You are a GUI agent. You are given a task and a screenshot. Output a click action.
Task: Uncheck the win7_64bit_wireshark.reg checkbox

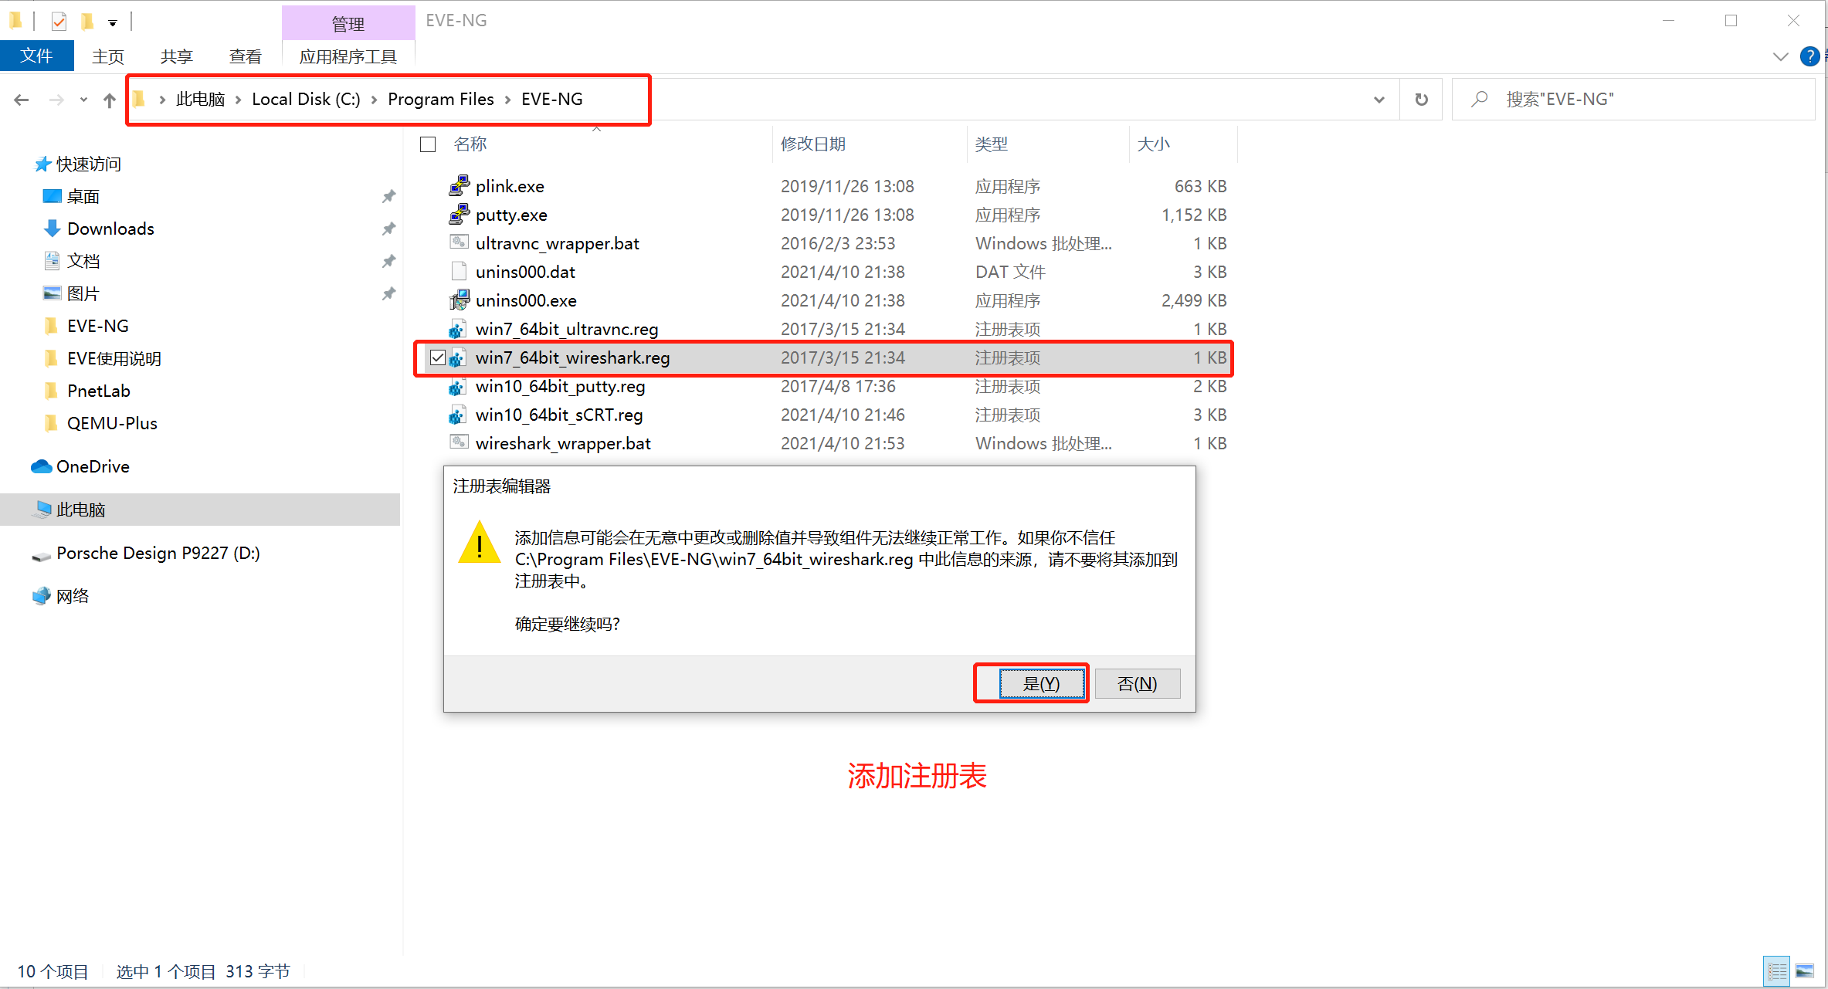438,357
